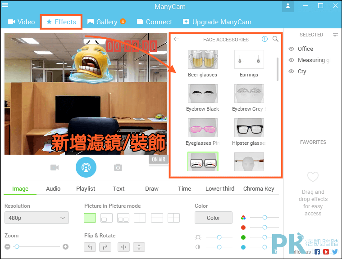The image size is (342, 259).
Task: Select the Image settings tab
Action: pos(20,189)
